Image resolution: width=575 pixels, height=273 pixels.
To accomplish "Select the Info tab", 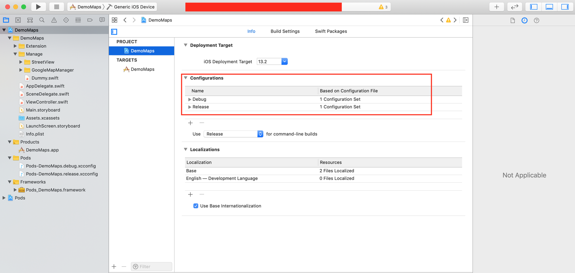I will 251,31.
